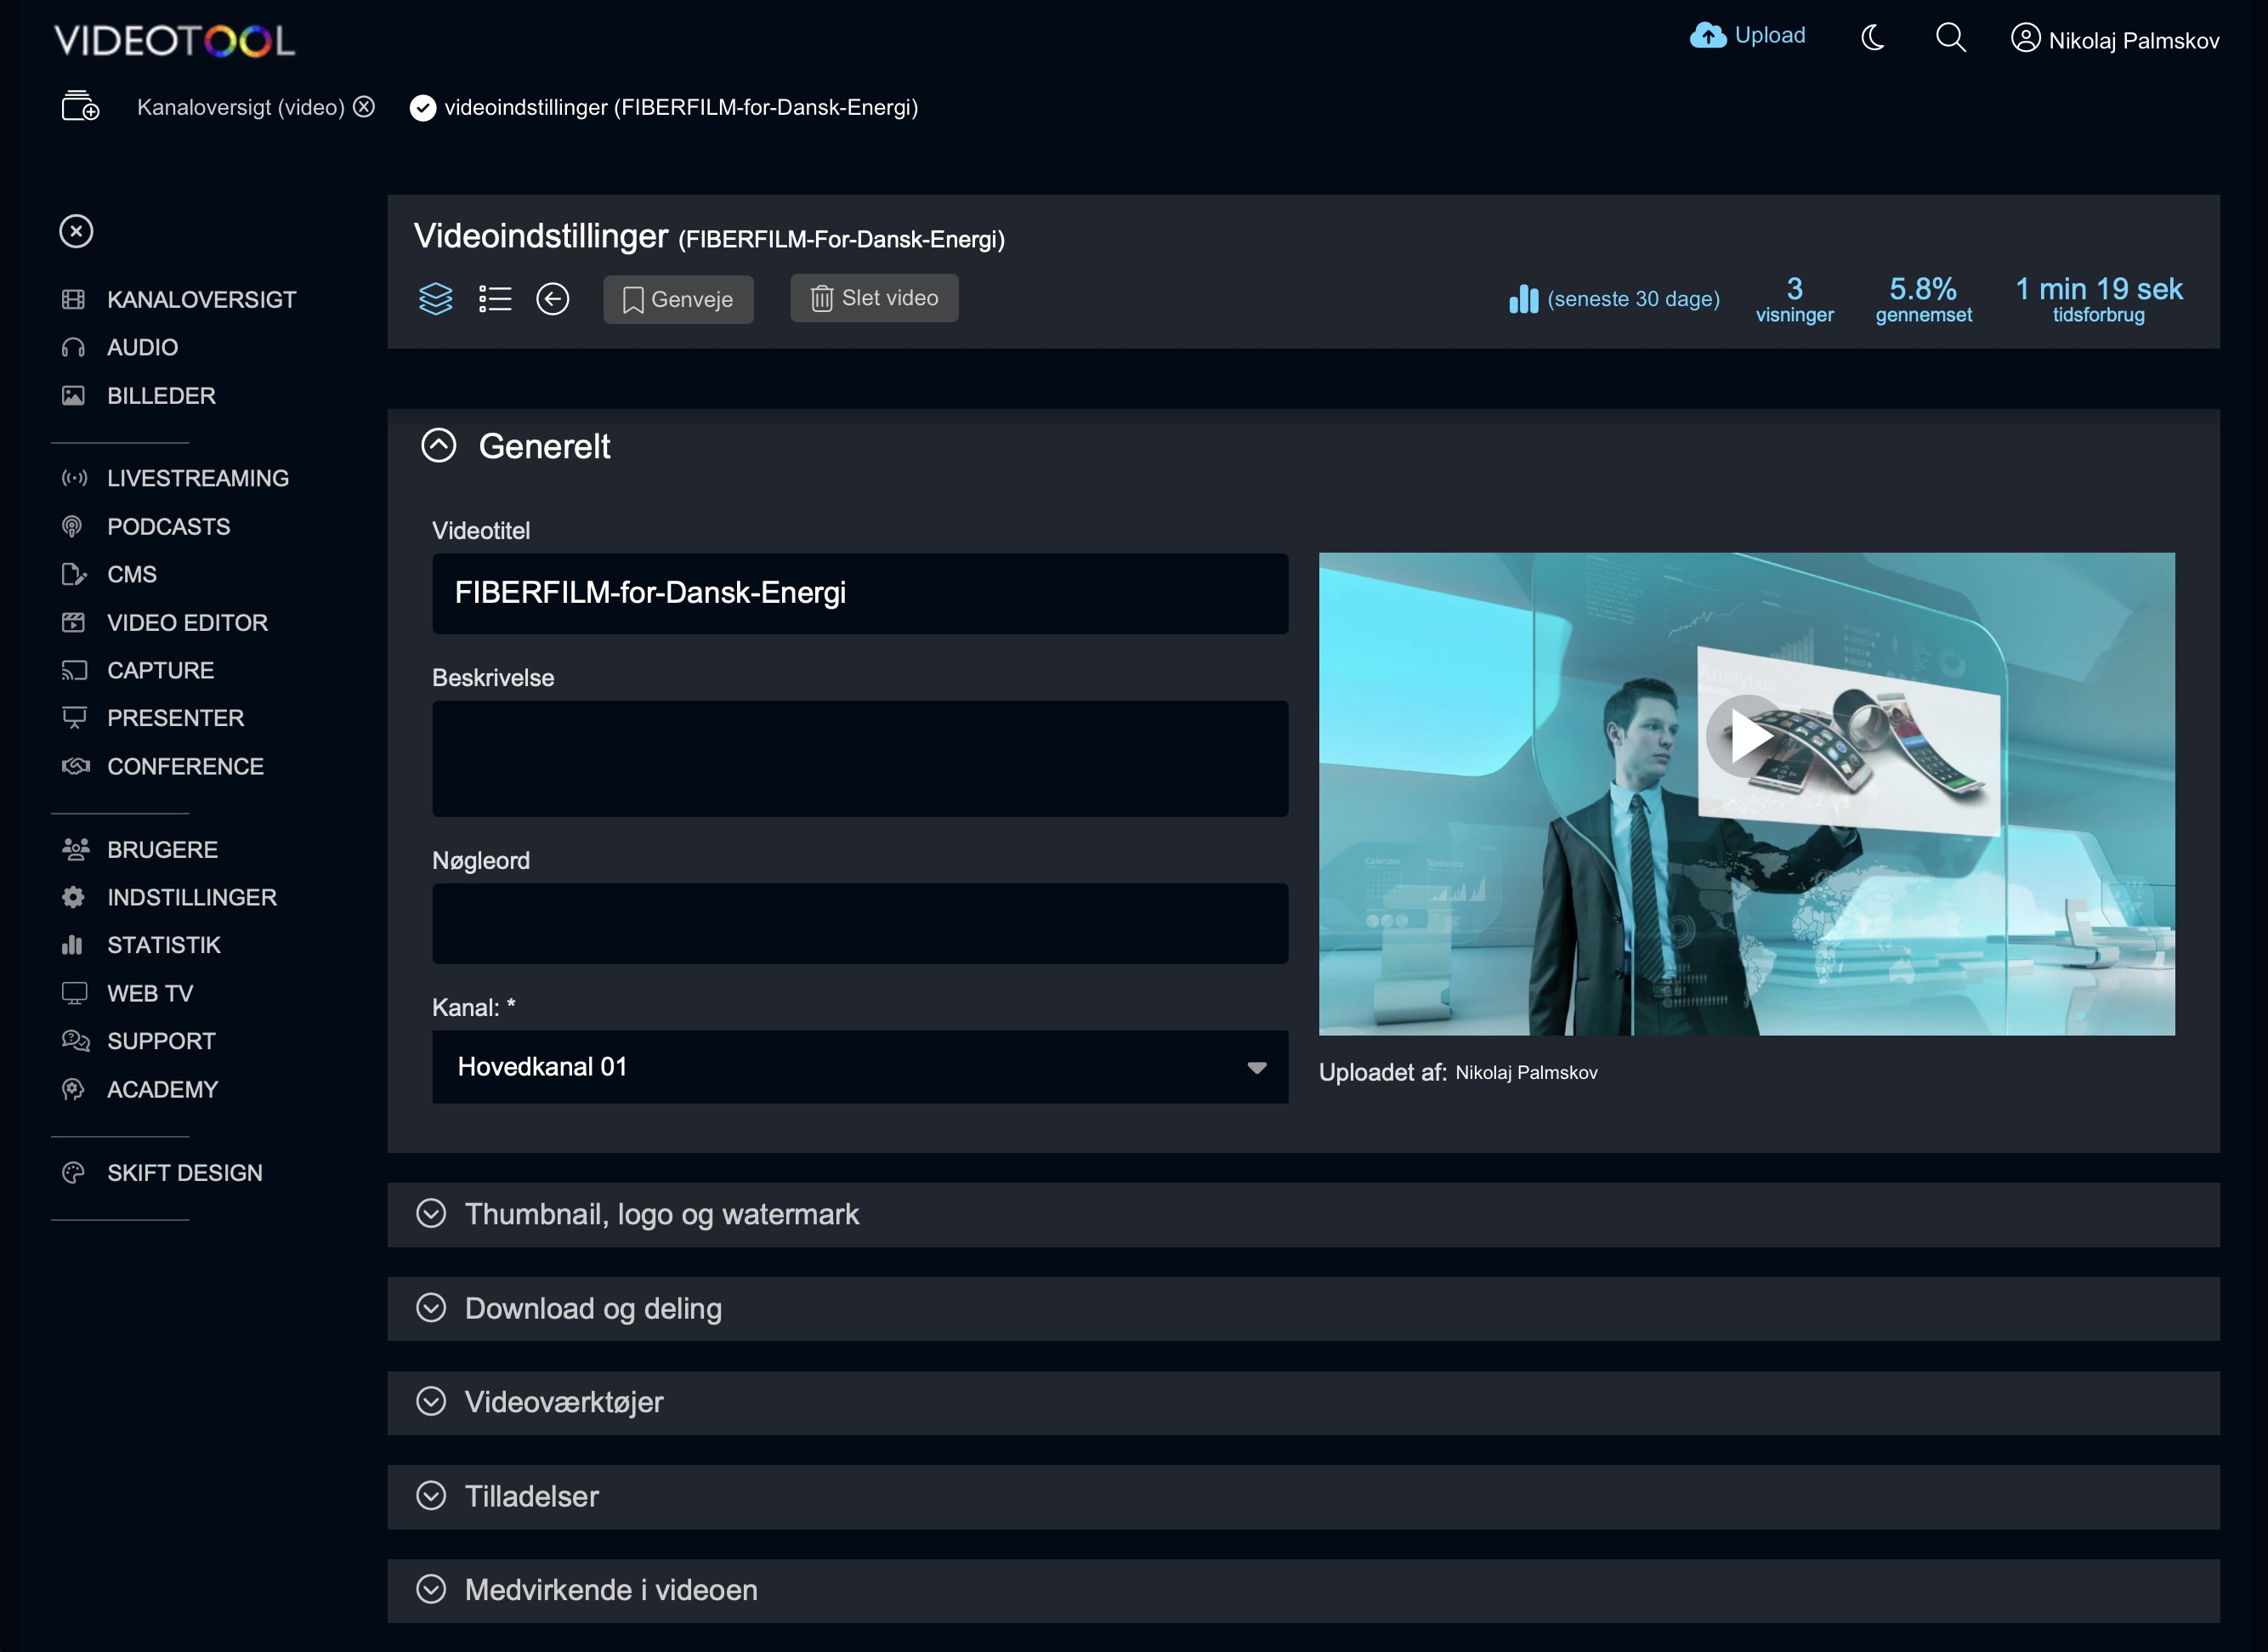The width and height of the screenshot is (2268, 1652).
Task: Open Genveje shortcuts
Action: [x=678, y=298]
